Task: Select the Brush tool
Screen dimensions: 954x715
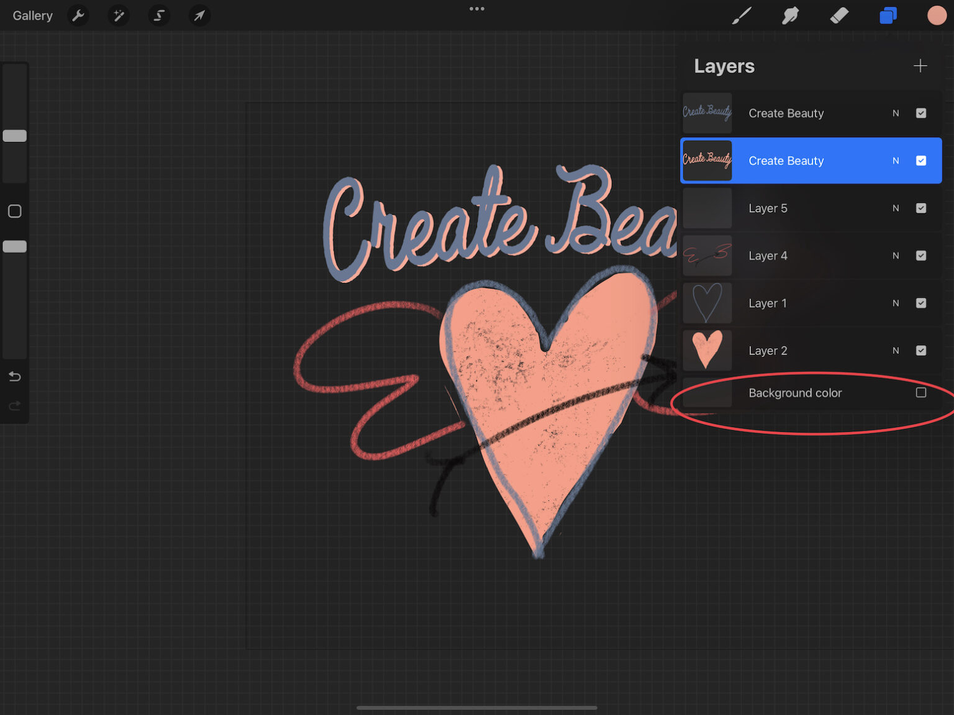Action: pos(742,16)
